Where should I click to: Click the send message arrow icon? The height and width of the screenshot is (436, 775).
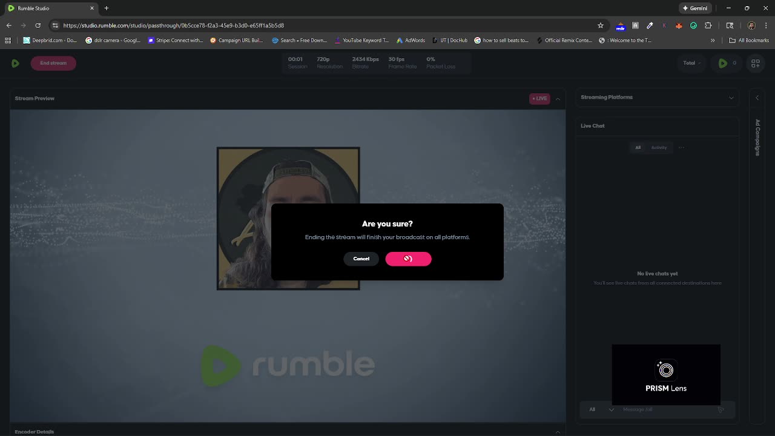point(721,409)
